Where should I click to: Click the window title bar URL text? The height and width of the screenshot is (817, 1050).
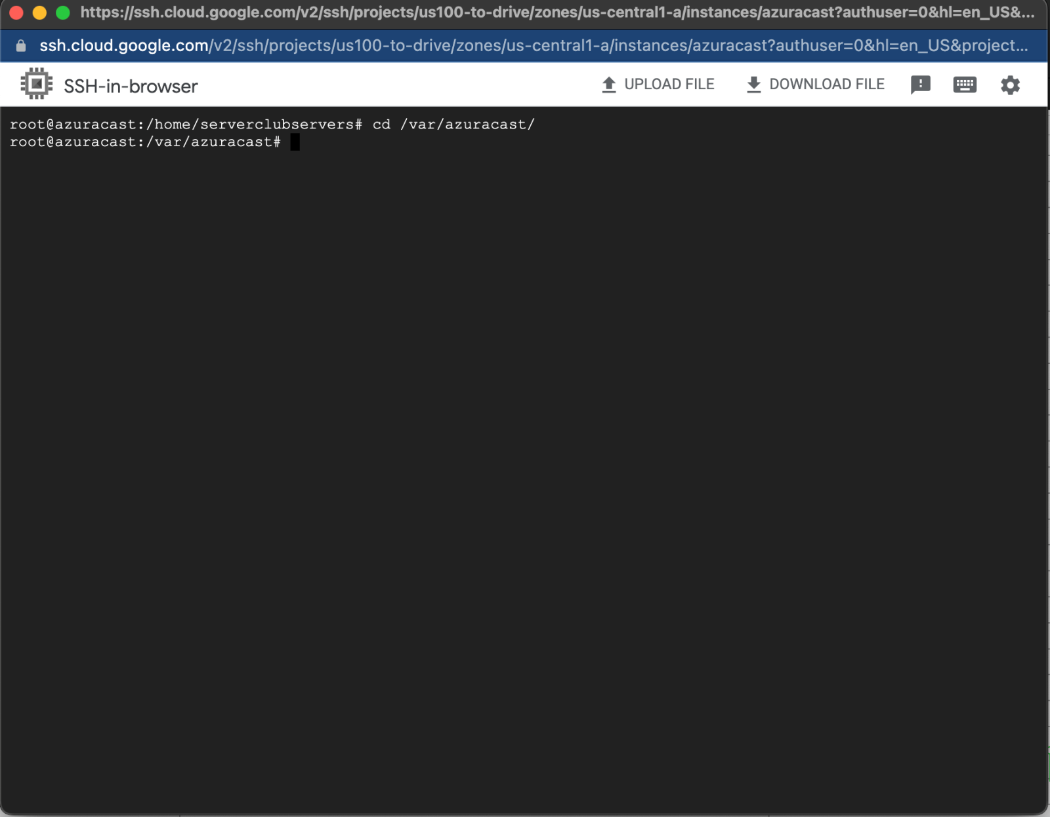pyautogui.click(x=557, y=12)
